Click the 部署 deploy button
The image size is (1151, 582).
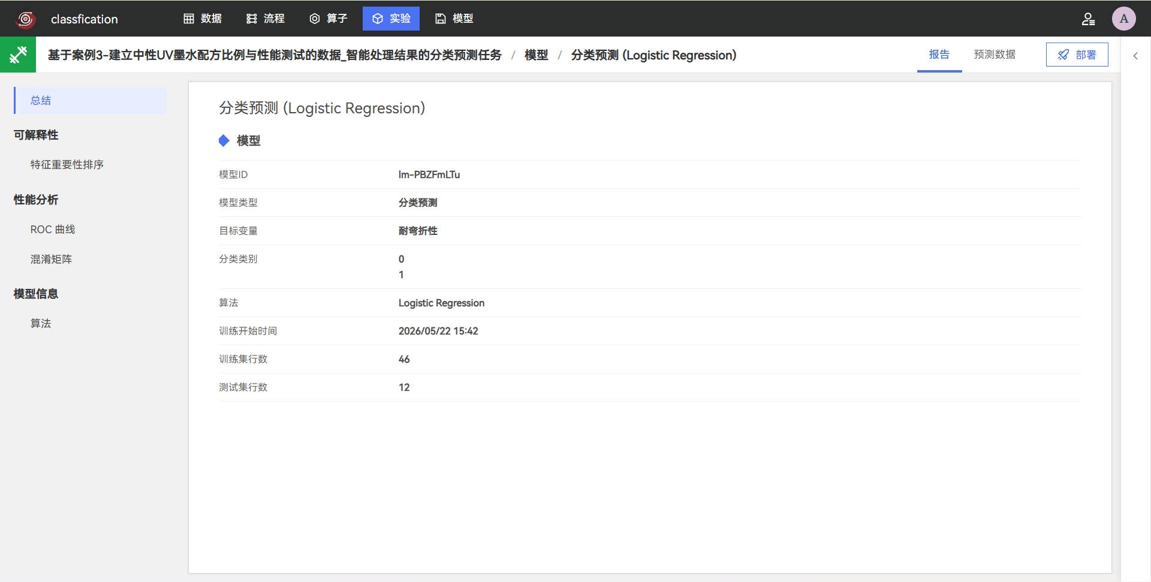(x=1077, y=55)
